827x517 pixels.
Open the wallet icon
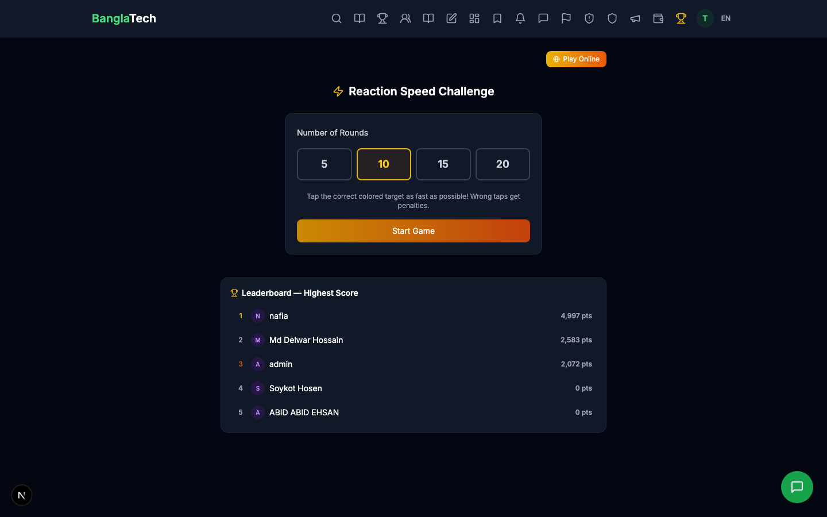(x=658, y=18)
